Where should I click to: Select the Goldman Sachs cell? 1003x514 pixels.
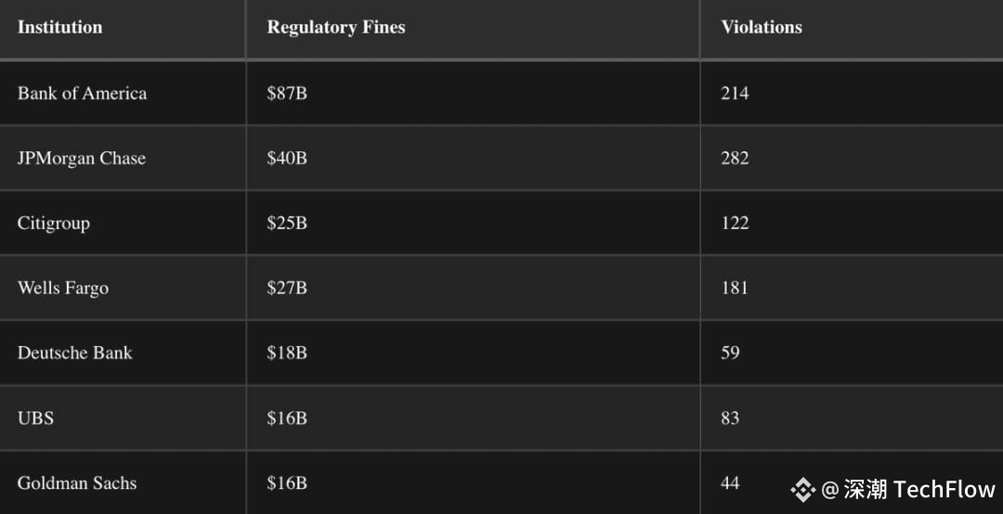click(x=77, y=482)
